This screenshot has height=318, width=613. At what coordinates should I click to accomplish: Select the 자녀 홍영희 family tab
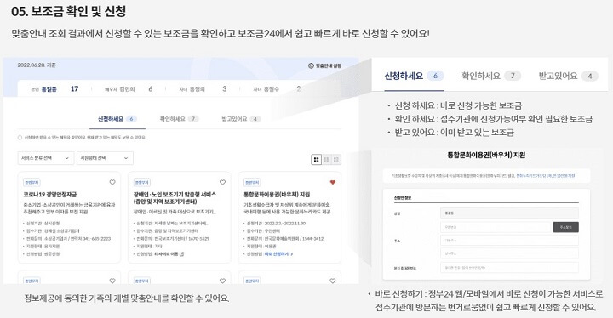tap(203, 89)
